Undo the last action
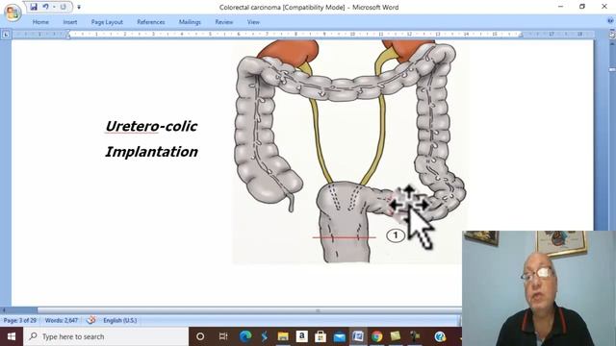 (45, 7)
